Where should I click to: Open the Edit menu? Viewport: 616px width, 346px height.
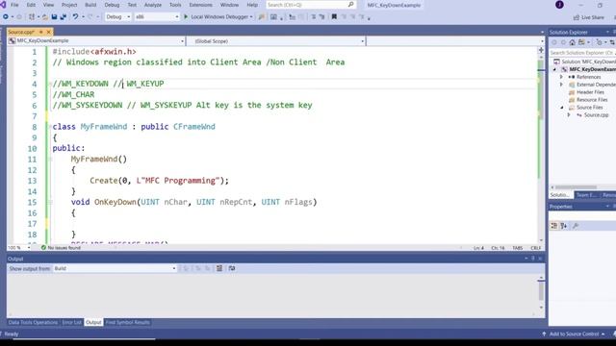pos(31,5)
